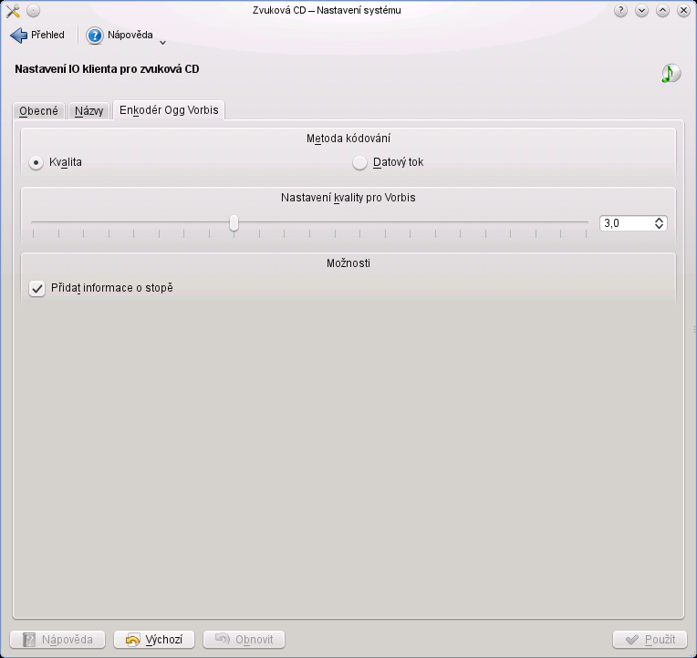Image resolution: width=697 pixels, height=658 pixels.
Task: Select the Kvalita radio button
Action: (36, 162)
